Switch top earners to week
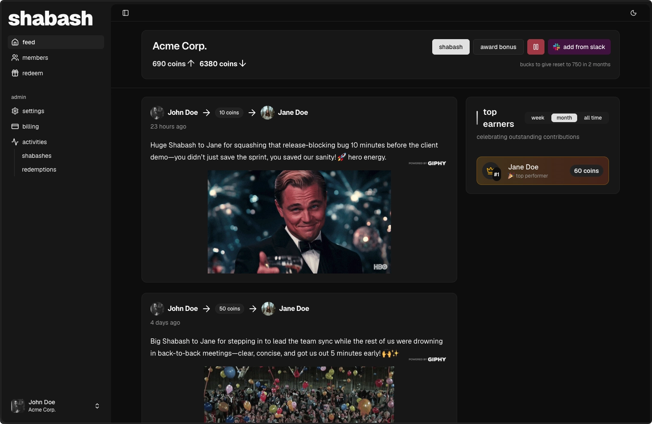 tap(538, 118)
